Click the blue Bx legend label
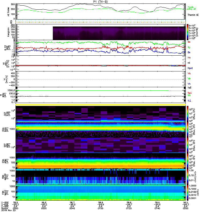 click(x=189, y=52)
